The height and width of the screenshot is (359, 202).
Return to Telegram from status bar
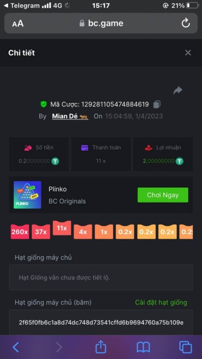pyautogui.click(x=22, y=6)
